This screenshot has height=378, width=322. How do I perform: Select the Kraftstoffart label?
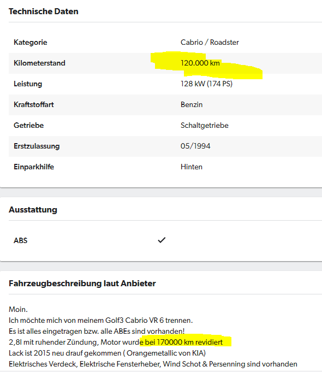coord(34,104)
